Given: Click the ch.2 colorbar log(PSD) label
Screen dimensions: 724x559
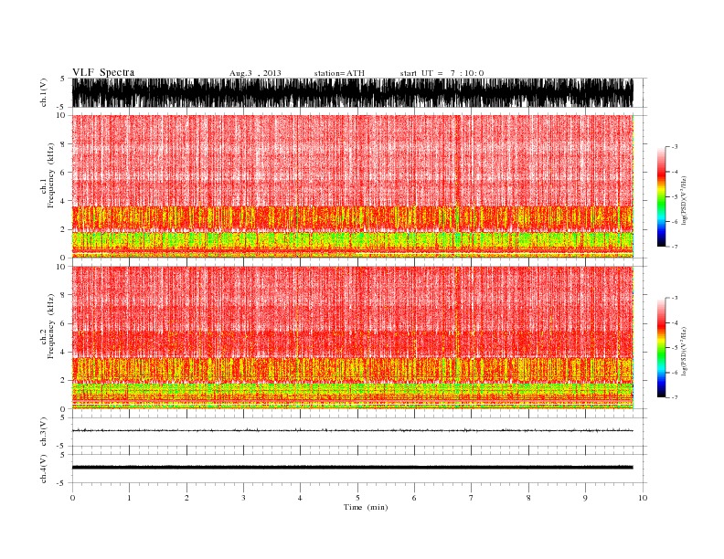Looking at the screenshot, I should [684, 352].
